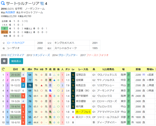Click damsire name スペシャルウィーク
The width and height of the screenshot is (156, 126).
point(65,48)
